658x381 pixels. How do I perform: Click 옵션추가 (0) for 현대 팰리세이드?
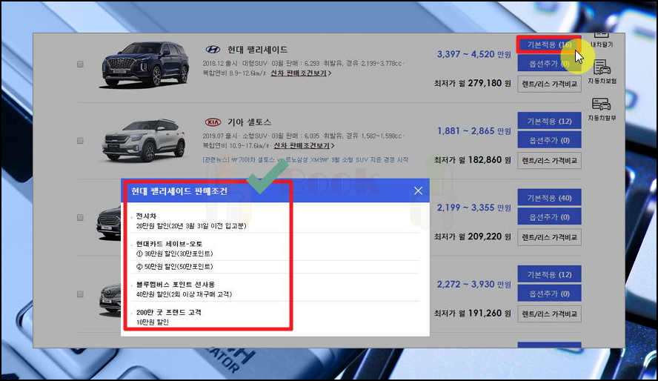[x=549, y=64]
